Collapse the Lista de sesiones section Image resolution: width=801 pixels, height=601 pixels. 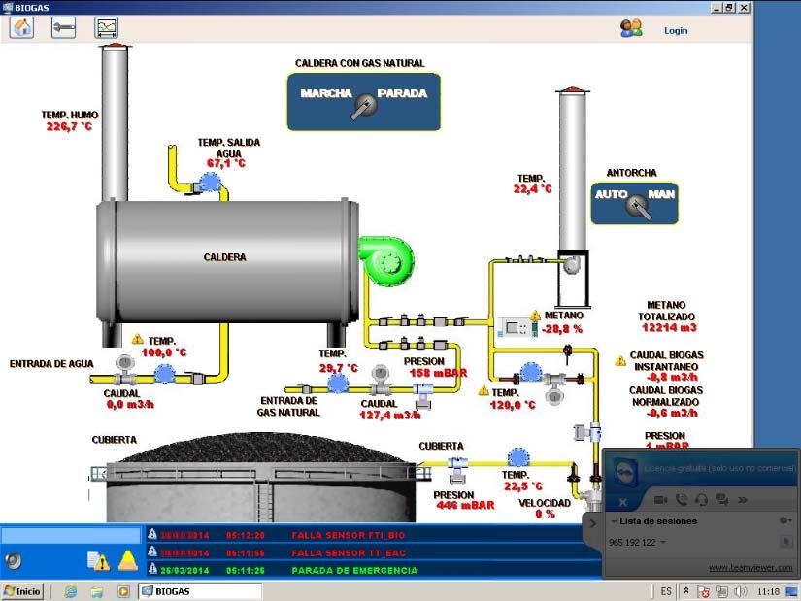[x=614, y=521]
